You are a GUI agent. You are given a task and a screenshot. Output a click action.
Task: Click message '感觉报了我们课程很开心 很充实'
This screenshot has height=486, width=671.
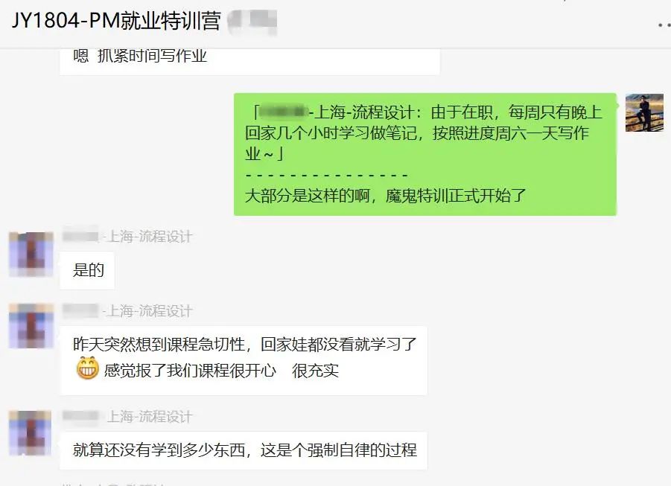tap(221, 371)
